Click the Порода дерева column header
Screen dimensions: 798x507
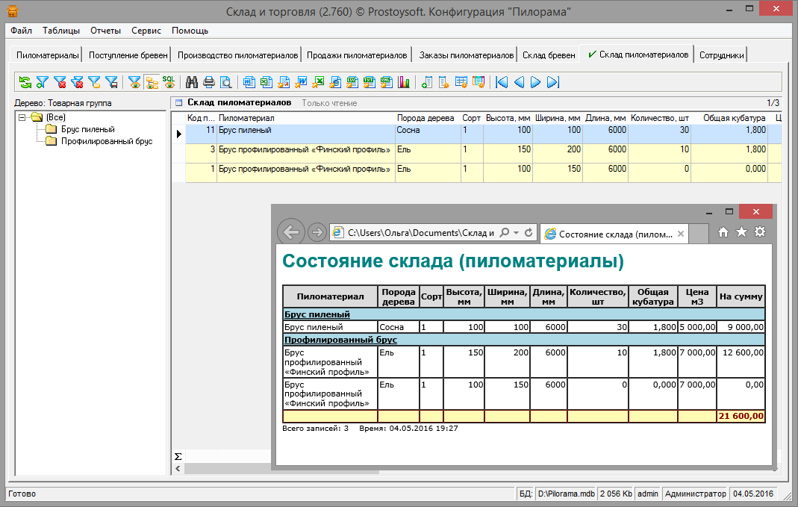pos(427,118)
